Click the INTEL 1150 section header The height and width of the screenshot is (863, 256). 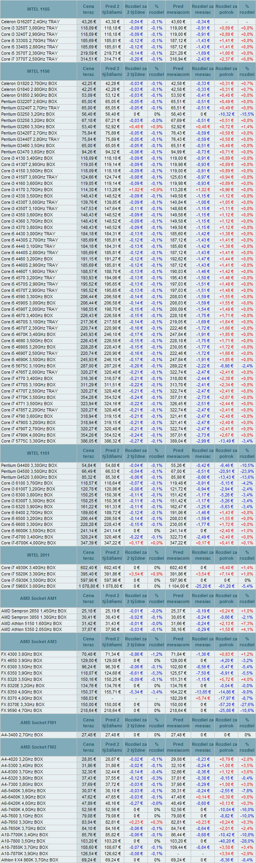(38, 71)
